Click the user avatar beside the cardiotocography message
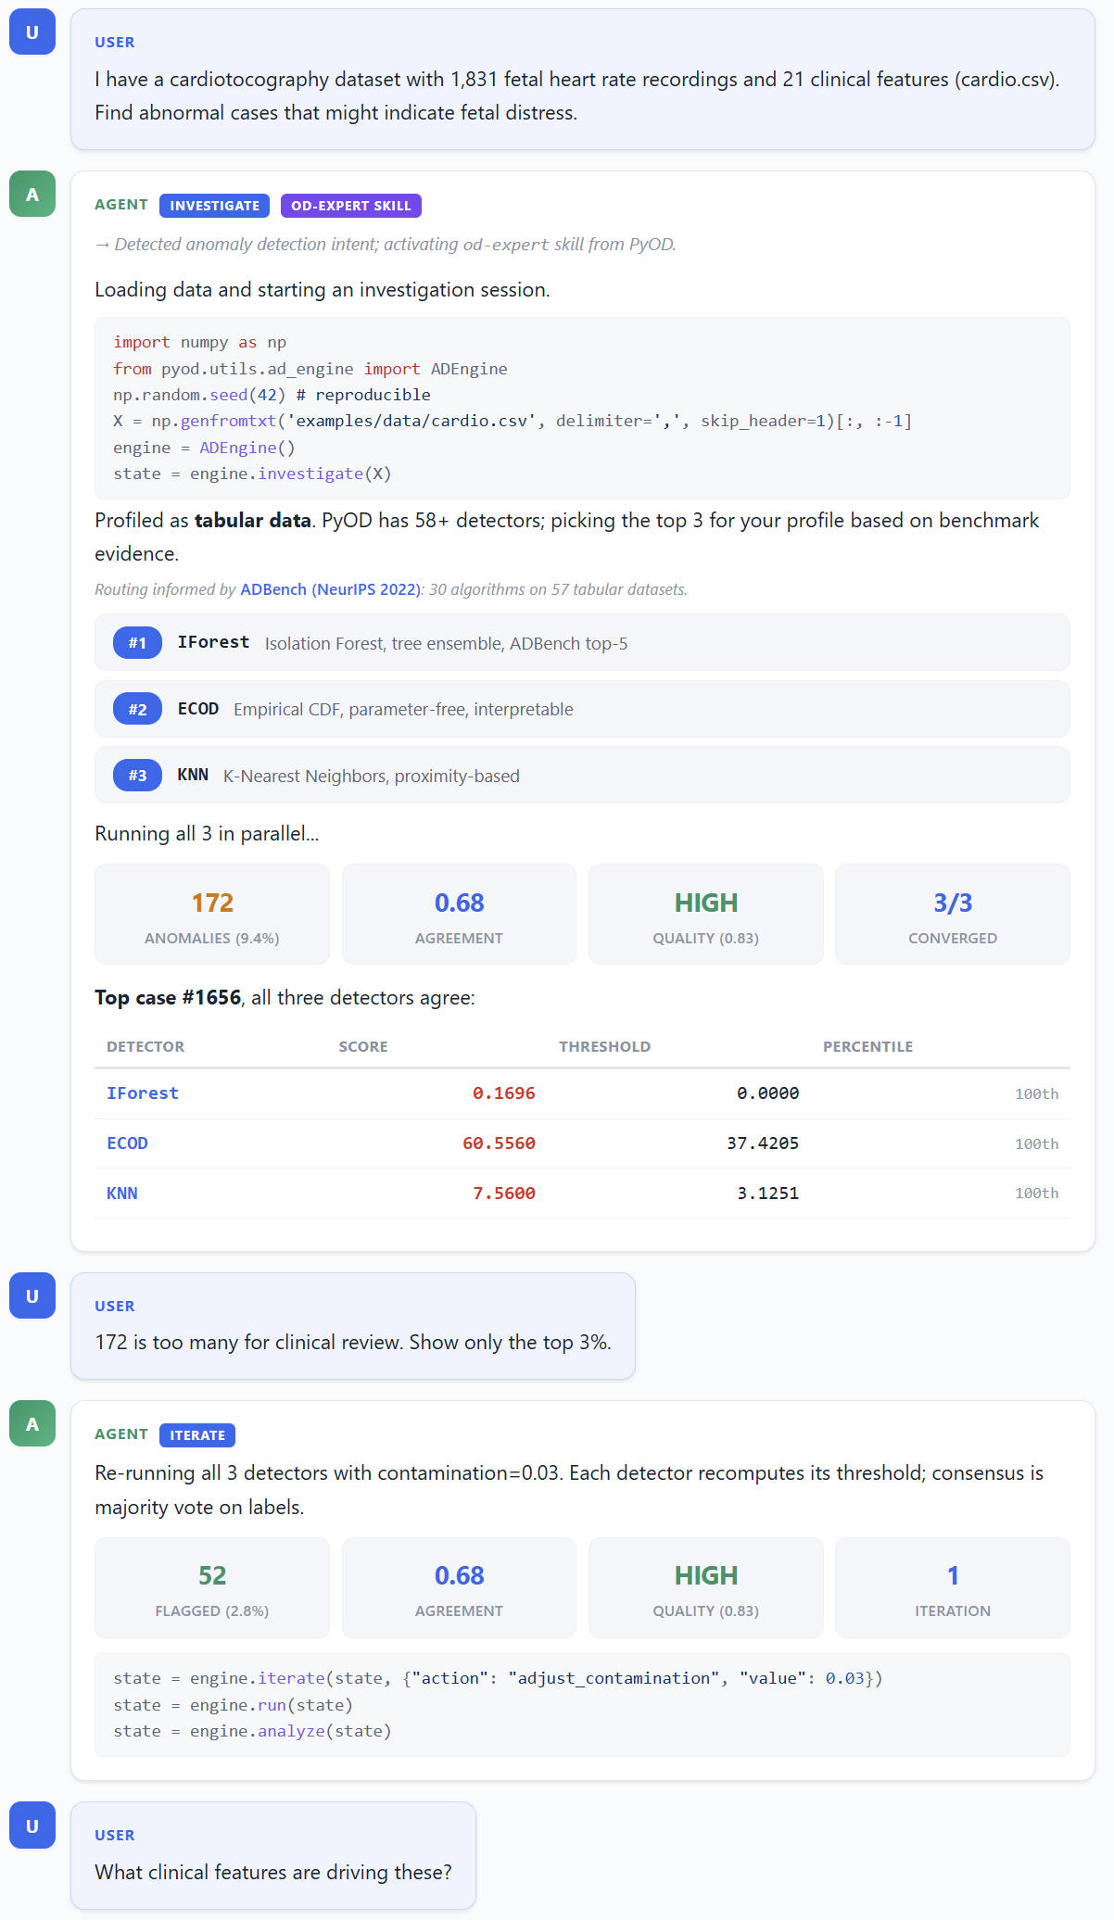This screenshot has height=1920, width=1114. pyautogui.click(x=32, y=32)
